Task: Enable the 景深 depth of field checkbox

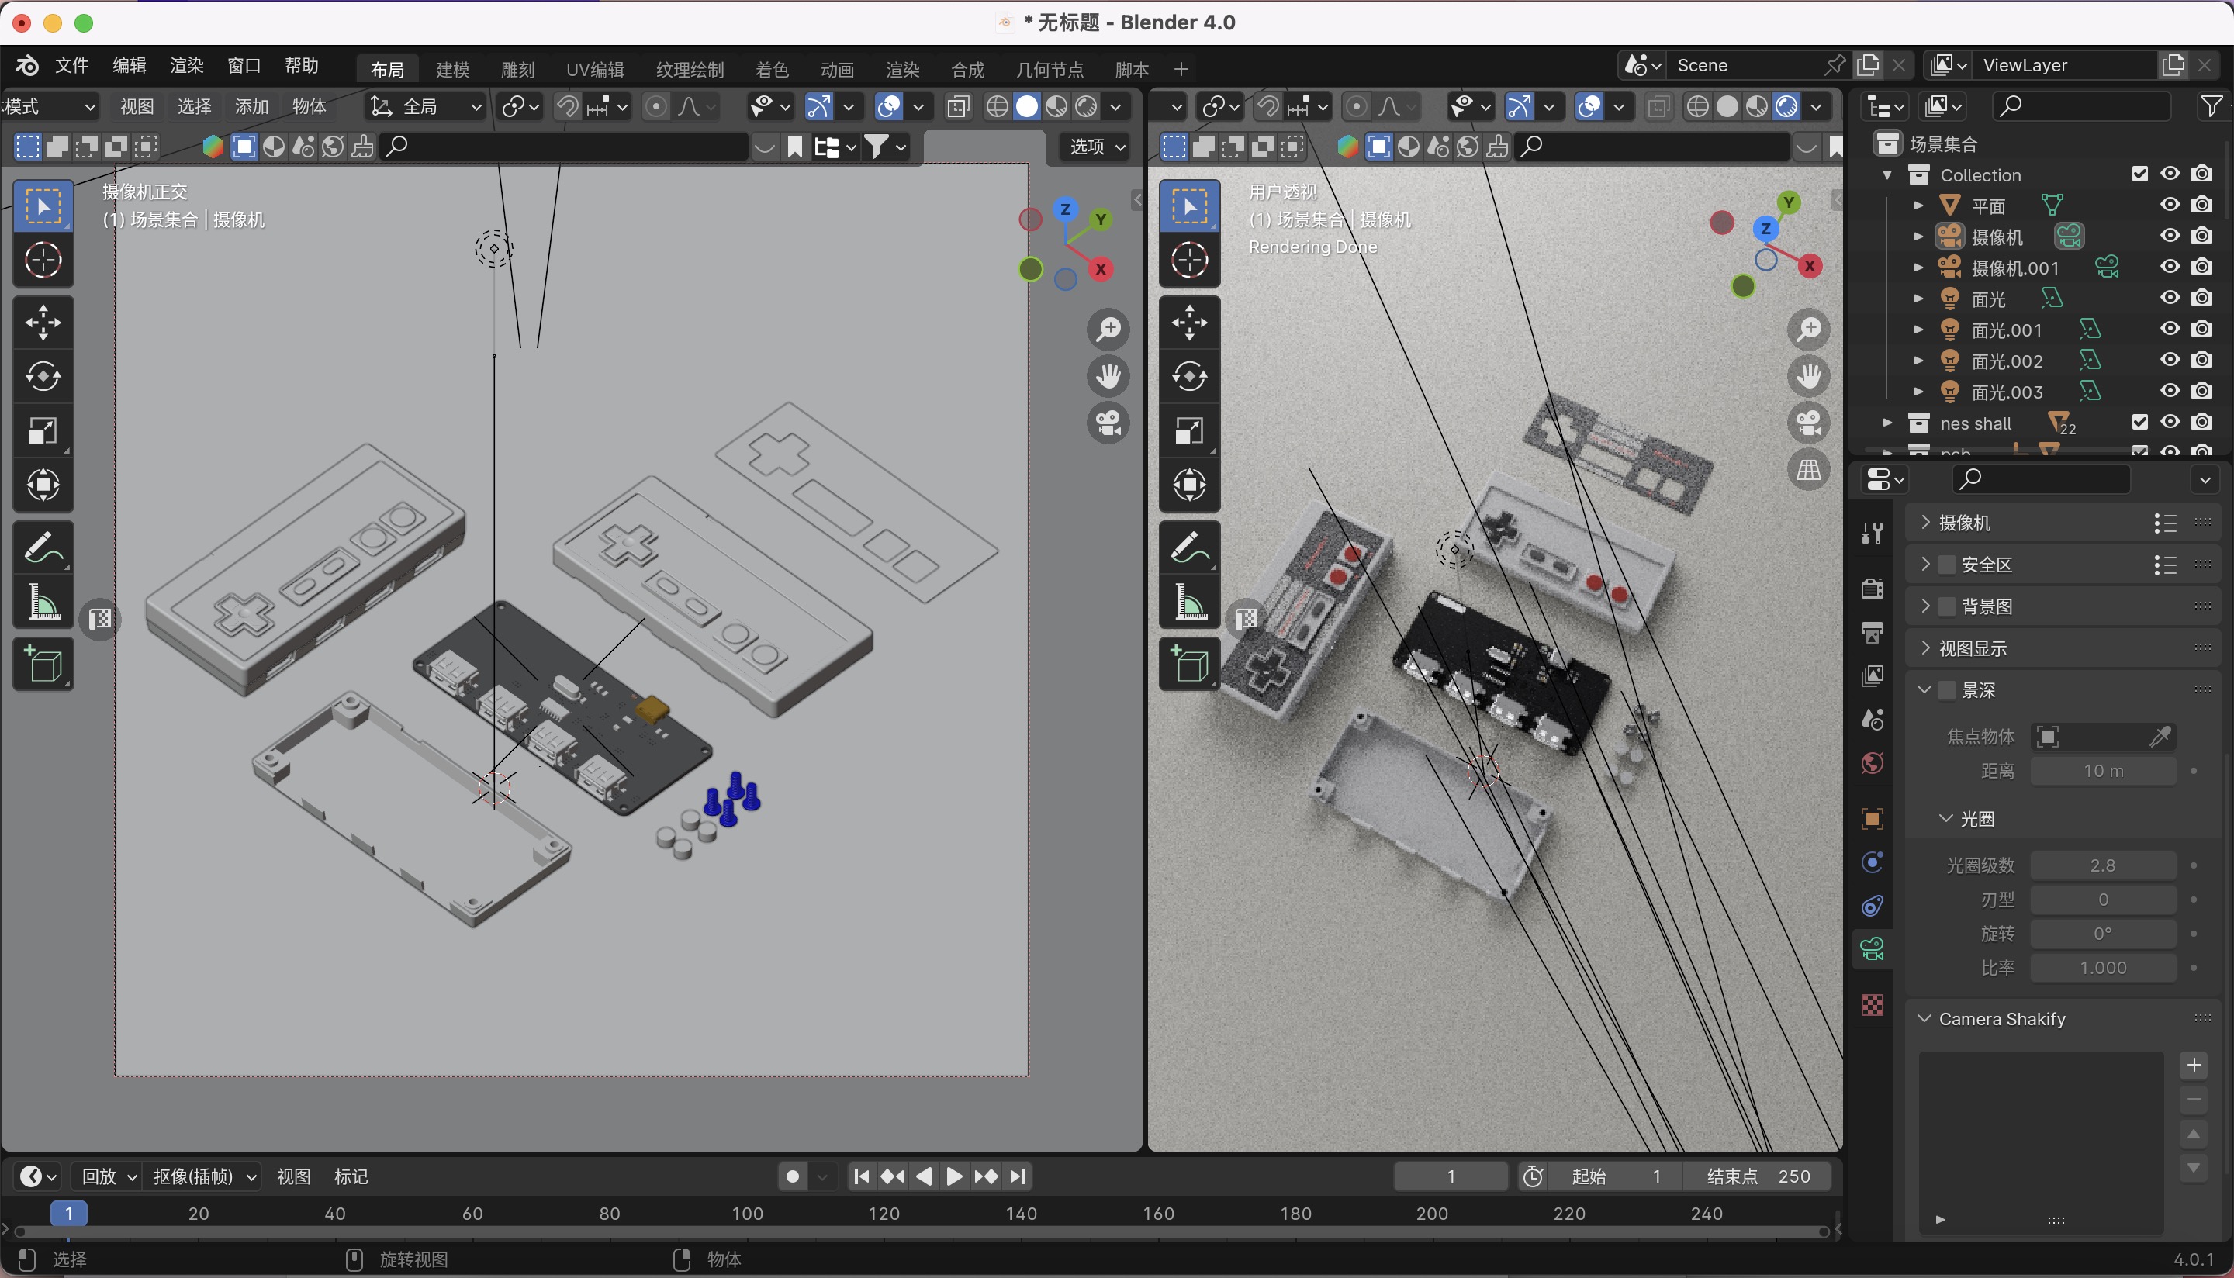Action: pos(1947,690)
